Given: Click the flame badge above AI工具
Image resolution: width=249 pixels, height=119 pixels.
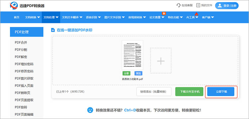Looking at the screenshot, I should (197, 14).
